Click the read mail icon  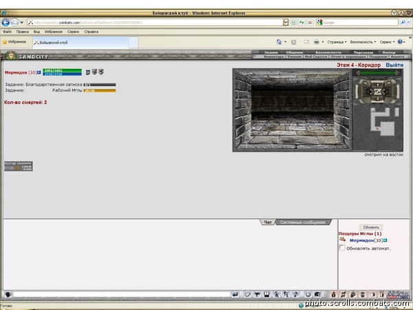pos(306,42)
